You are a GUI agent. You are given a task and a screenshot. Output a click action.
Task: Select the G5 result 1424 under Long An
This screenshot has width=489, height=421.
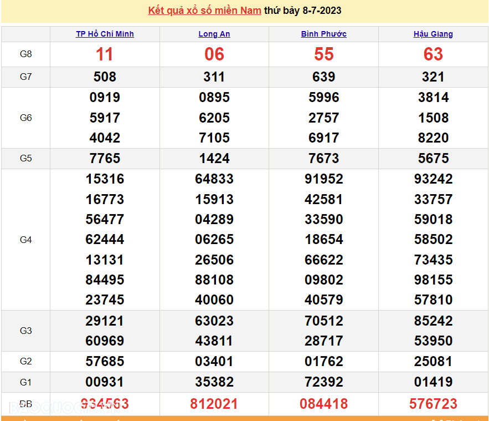[x=214, y=158]
